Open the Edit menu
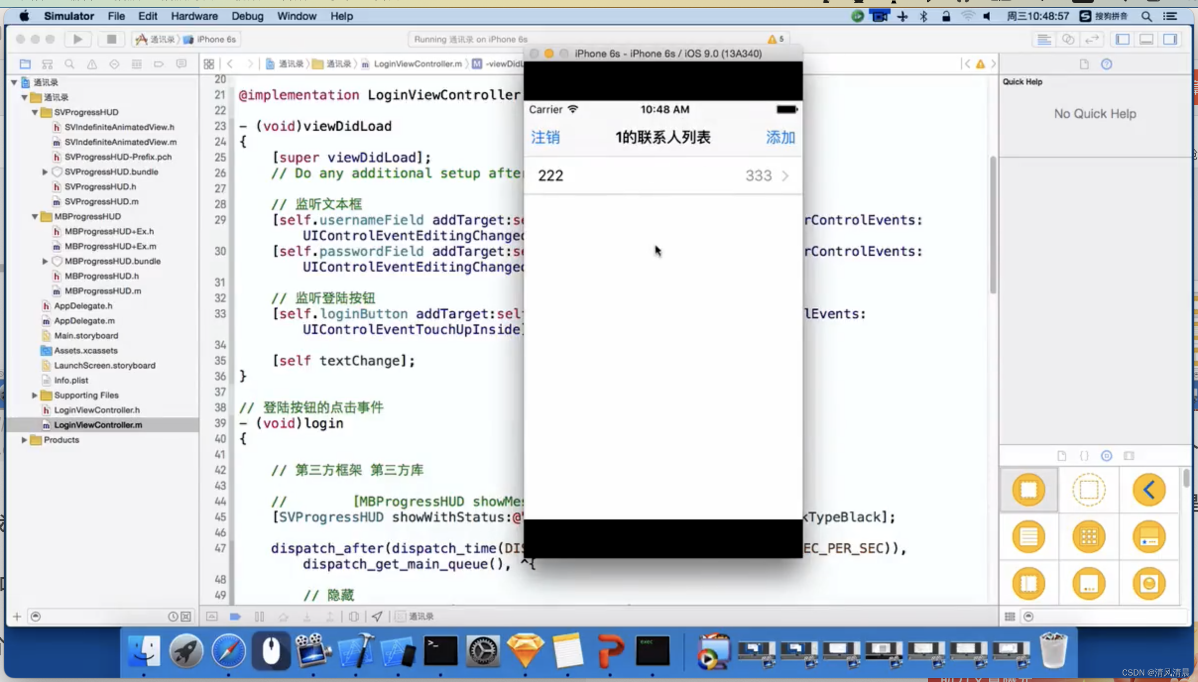 [148, 16]
